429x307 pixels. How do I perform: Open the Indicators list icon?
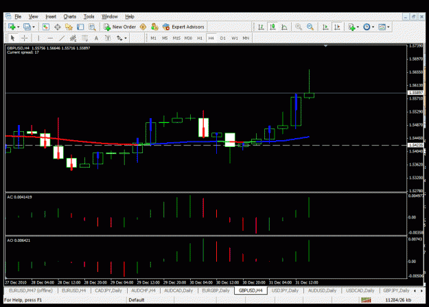point(351,27)
